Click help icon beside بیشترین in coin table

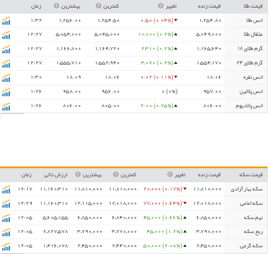point(78,175)
